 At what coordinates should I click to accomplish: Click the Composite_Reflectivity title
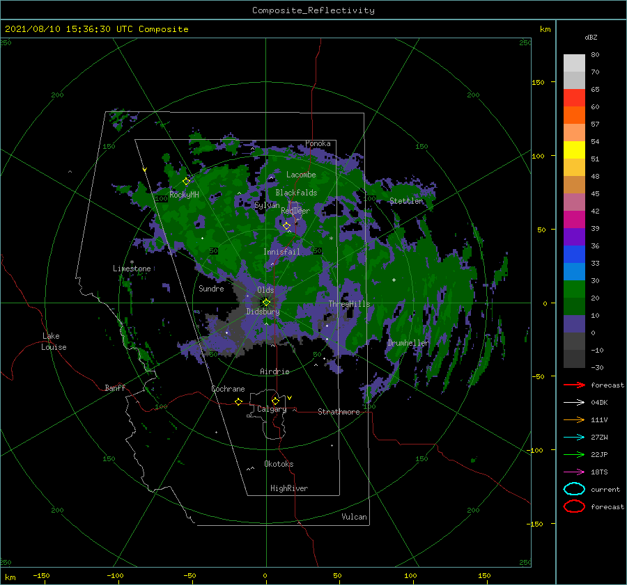click(x=313, y=10)
